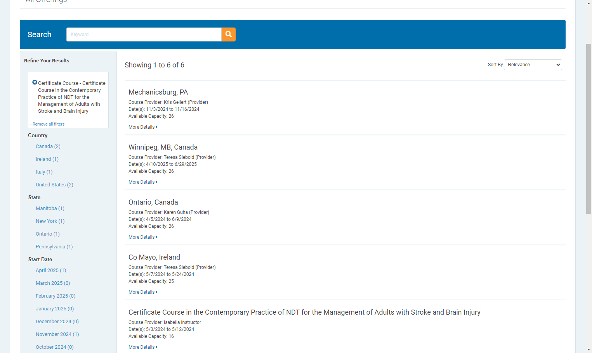Open More Details for Isabella Instructor course

click(x=143, y=347)
